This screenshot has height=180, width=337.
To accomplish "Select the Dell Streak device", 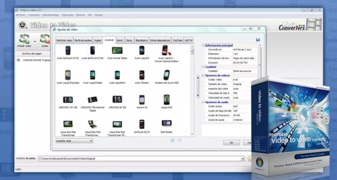I will pos(166,126).
